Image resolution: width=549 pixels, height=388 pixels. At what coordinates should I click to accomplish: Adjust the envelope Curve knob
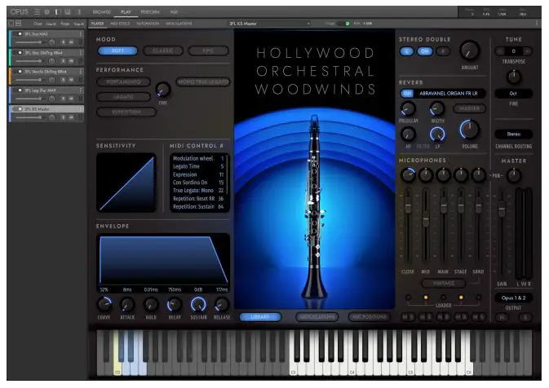point(104,305)
